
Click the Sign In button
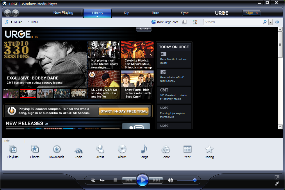tap(252, 13)
